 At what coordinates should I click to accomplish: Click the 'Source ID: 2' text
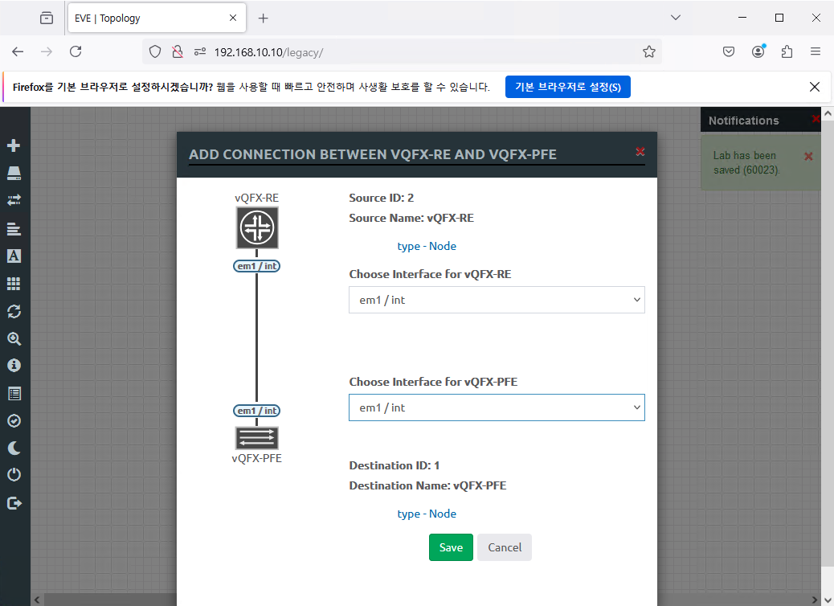[382, 198]
